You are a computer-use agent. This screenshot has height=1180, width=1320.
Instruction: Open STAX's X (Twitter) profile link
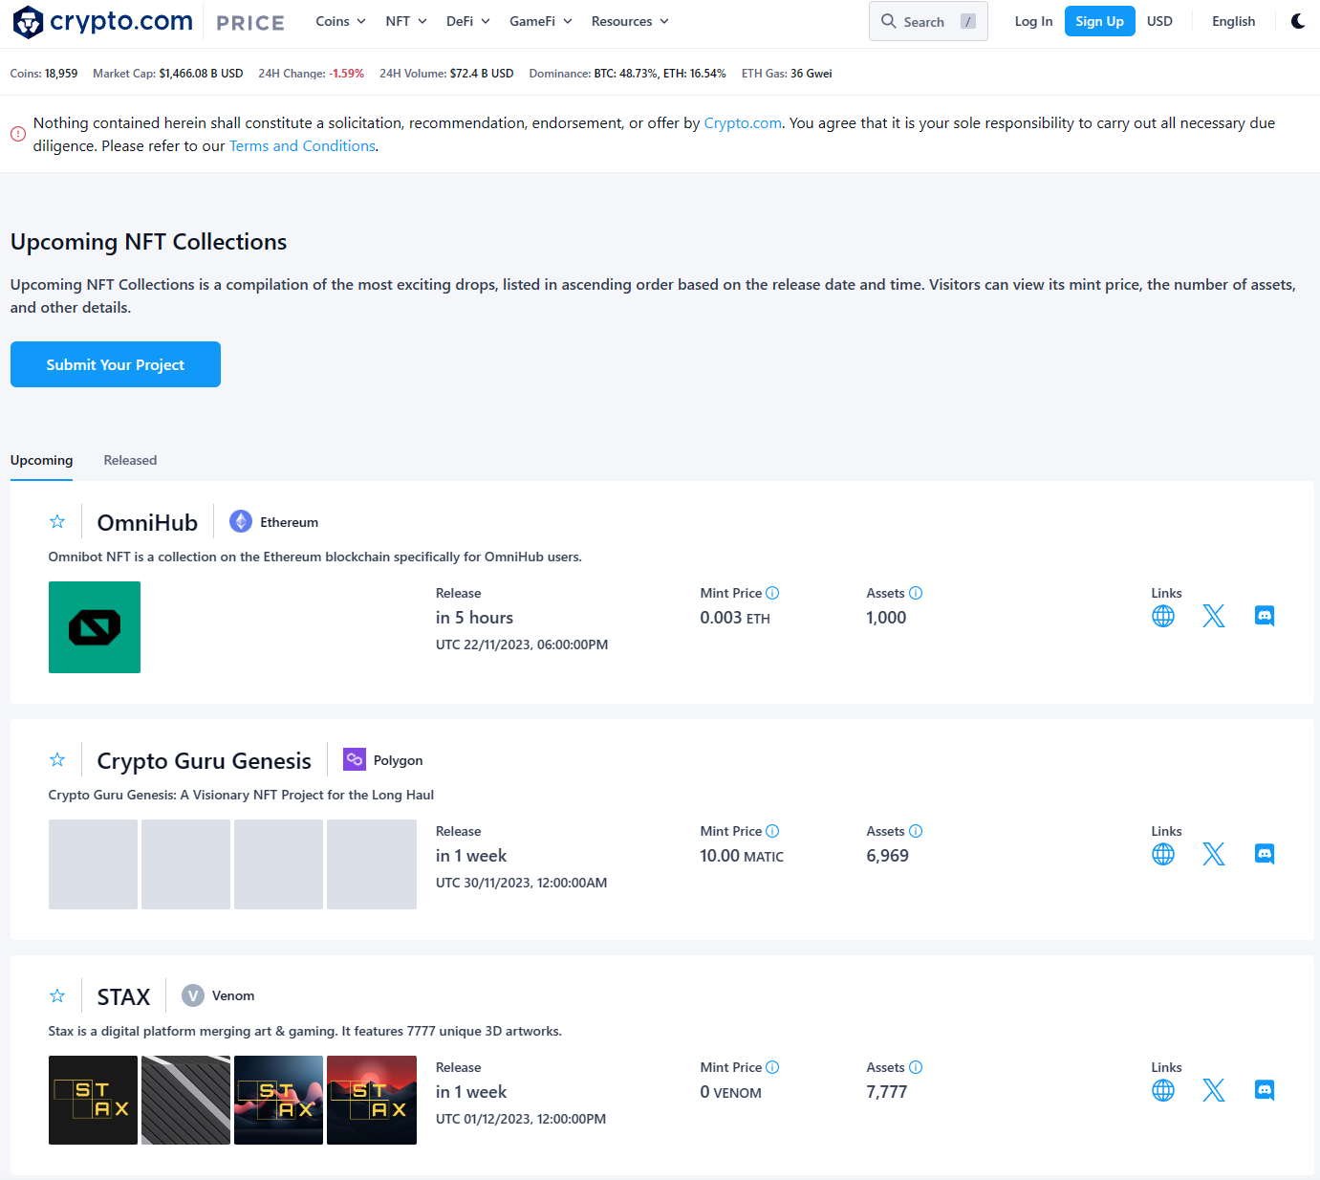[x=1213, y=1091]
